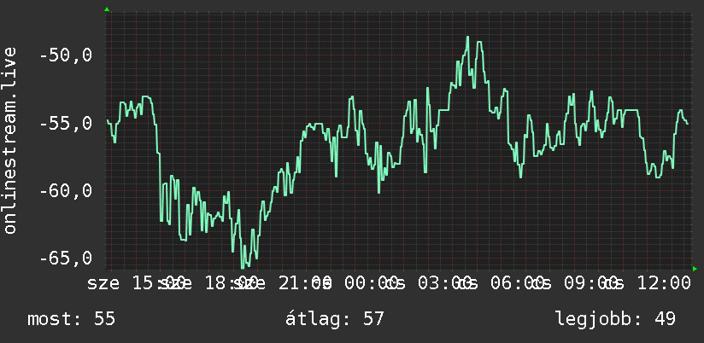704x343 pixels.
Task: Select the -65,0 axis label
Action: [x=66, y=258]
